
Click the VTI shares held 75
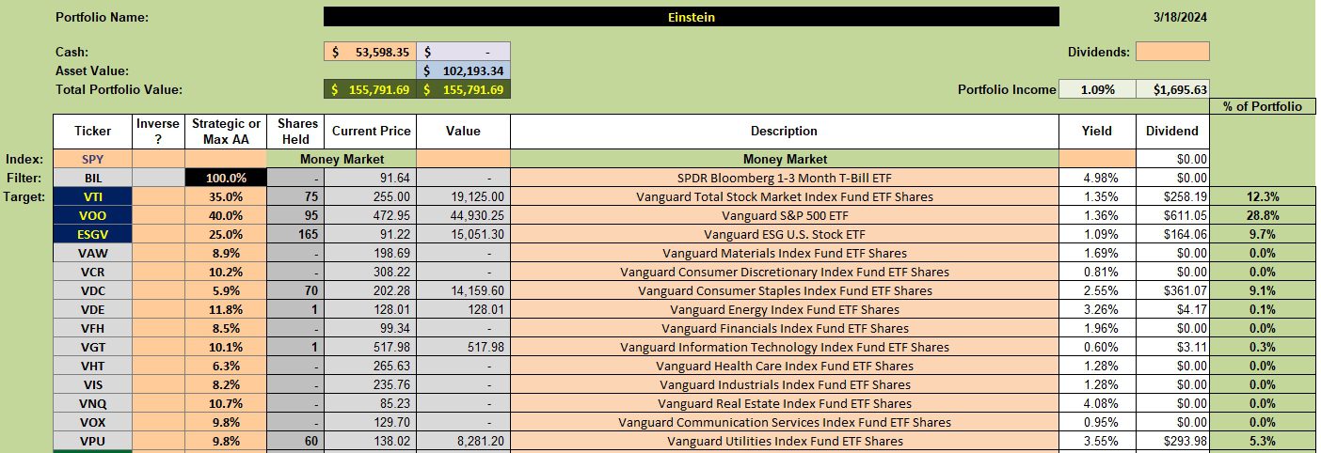(x=294, y=197)
